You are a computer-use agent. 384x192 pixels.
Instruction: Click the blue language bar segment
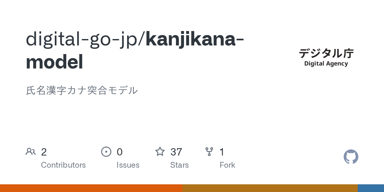371,188
